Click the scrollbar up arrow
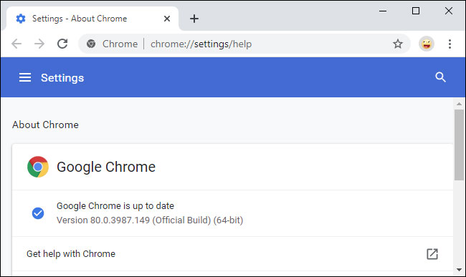Viewport: 466px width, 277px height. 459,104
